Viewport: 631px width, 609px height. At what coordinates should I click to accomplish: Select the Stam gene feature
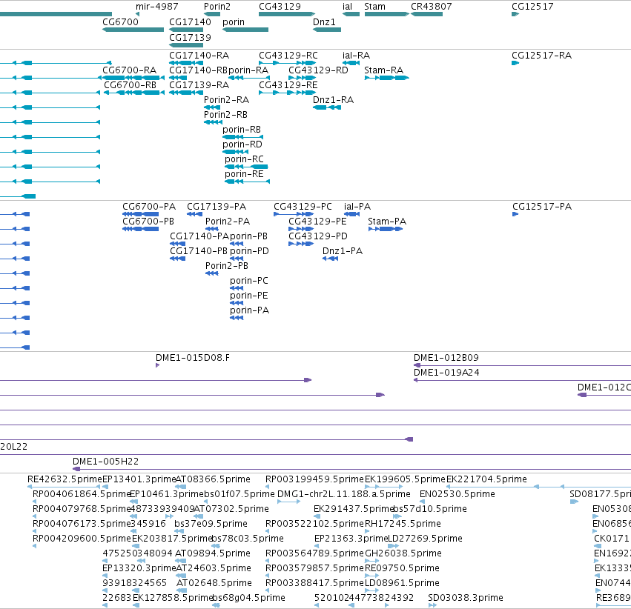tap(387, 14)
